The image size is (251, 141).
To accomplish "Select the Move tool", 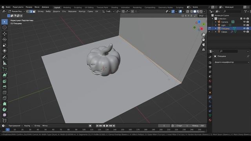I will [4, 34].
